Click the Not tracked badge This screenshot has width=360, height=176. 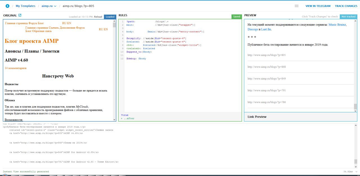point(348,17)
